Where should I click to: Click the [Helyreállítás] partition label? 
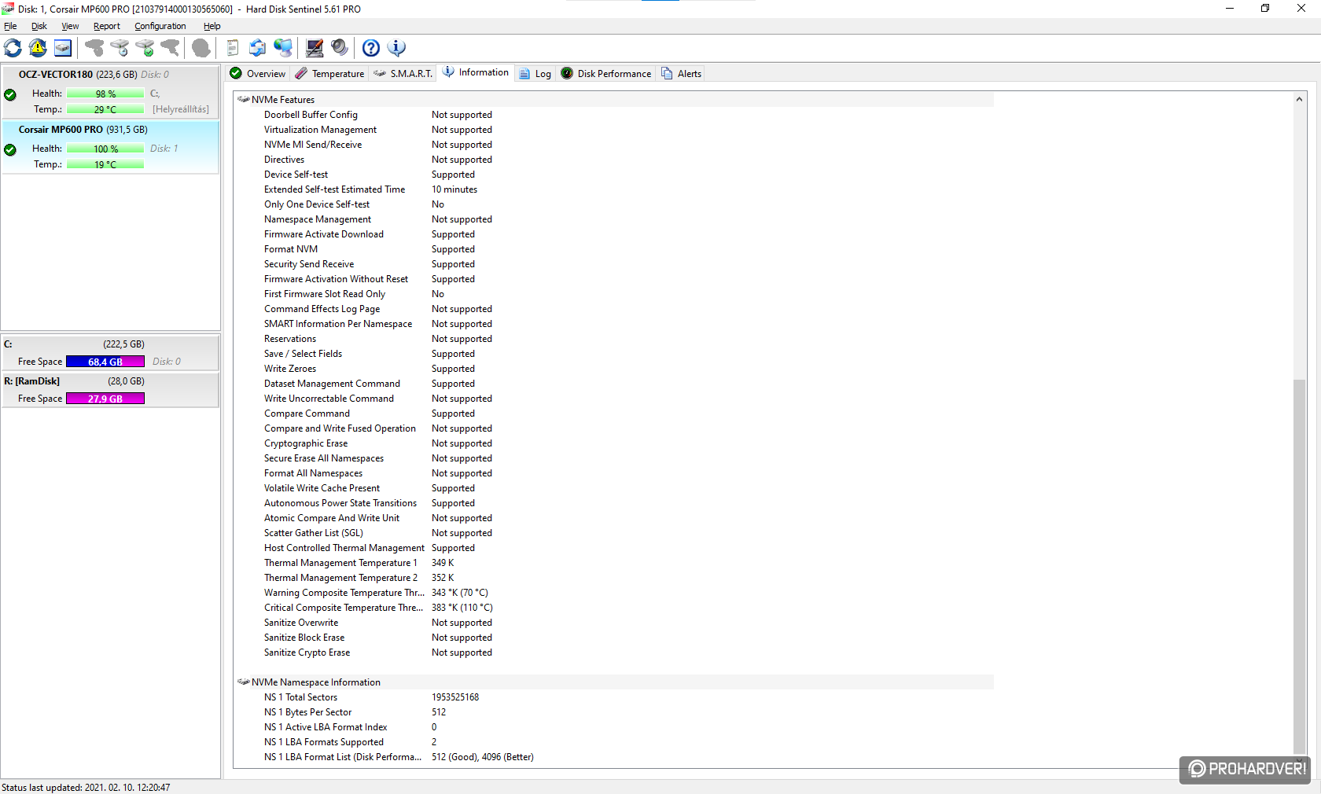(x=181, y=109)
